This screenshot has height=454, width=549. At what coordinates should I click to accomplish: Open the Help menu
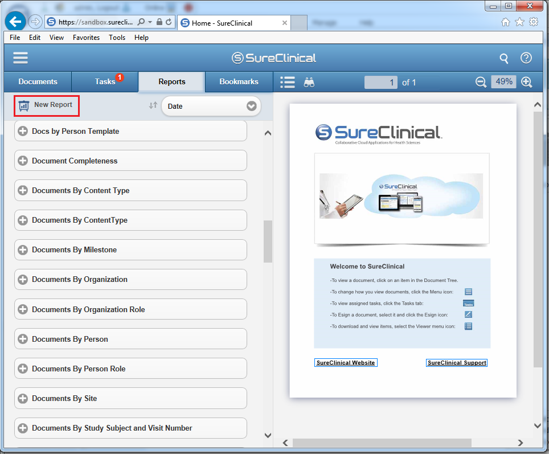coord(141,38)
